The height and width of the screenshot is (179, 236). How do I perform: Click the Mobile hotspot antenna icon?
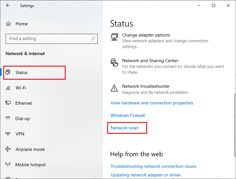(8, 164)
